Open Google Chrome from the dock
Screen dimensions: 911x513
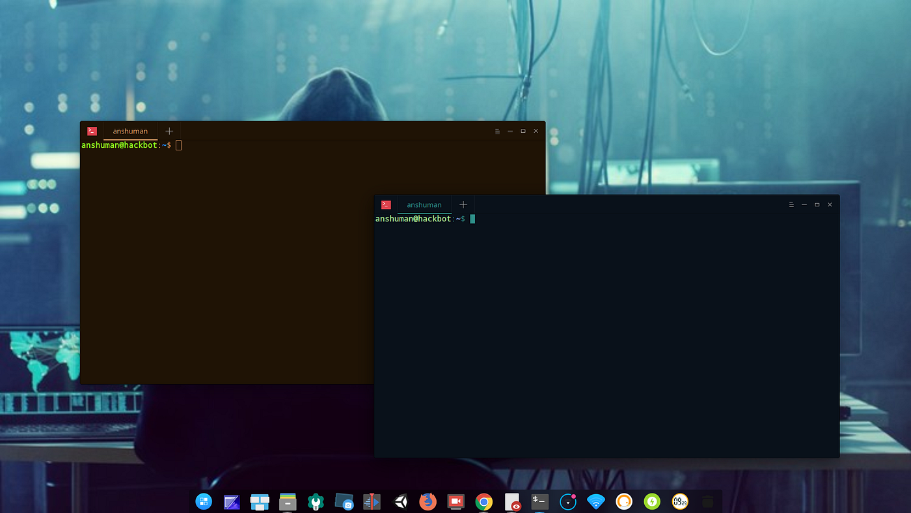coord(483,501)
